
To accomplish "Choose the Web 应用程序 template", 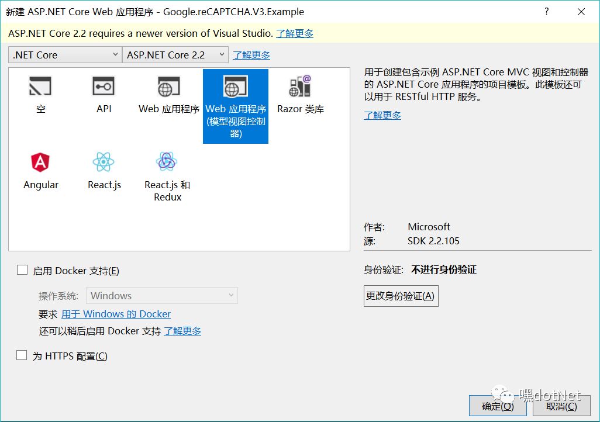I will point(169,95).
